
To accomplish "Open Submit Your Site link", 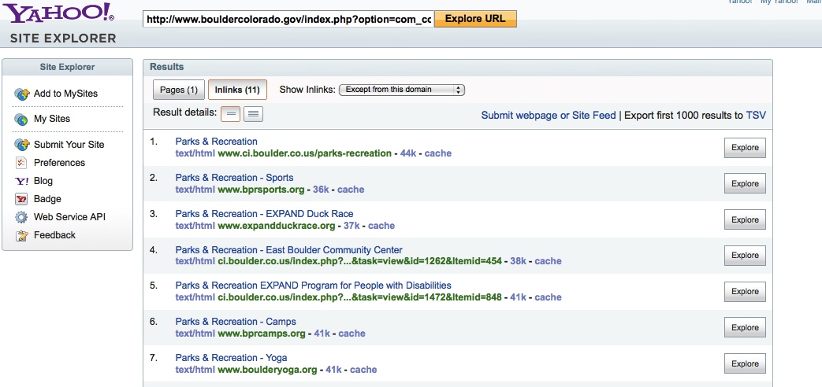I will pyautogui.click(x=69, y=145).
